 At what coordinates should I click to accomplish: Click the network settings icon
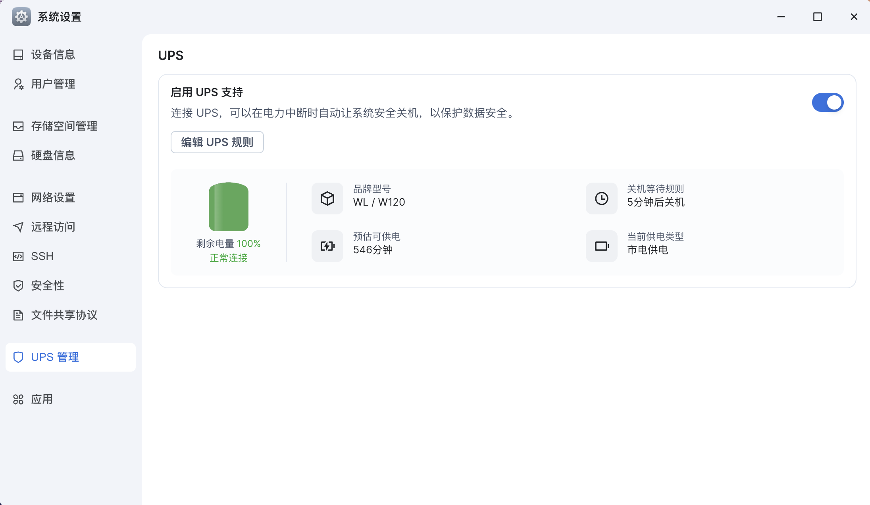click(x=18, y=198)
